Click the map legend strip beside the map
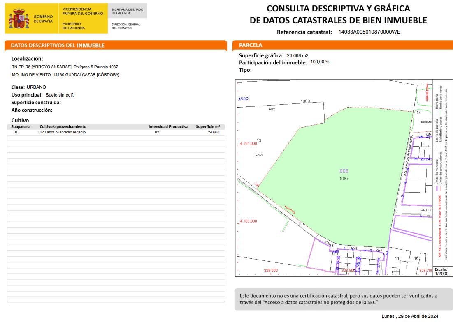453x324 pixels. pos(443,172)
